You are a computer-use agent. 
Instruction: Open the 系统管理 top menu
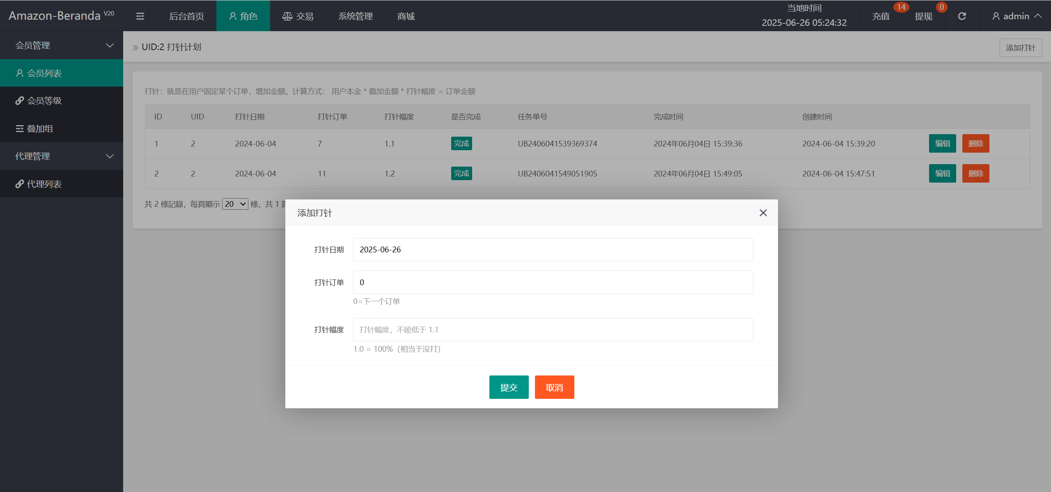355,16
